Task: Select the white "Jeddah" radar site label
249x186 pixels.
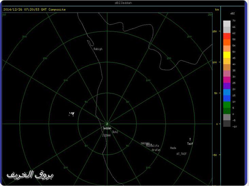Action: pos(107,128)
